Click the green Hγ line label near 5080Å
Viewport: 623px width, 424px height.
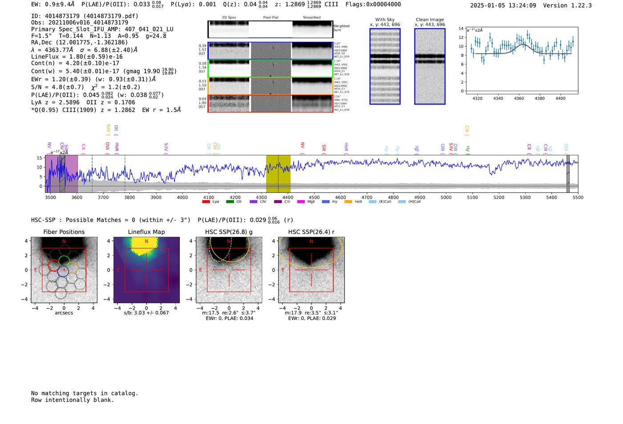(467, 149)
